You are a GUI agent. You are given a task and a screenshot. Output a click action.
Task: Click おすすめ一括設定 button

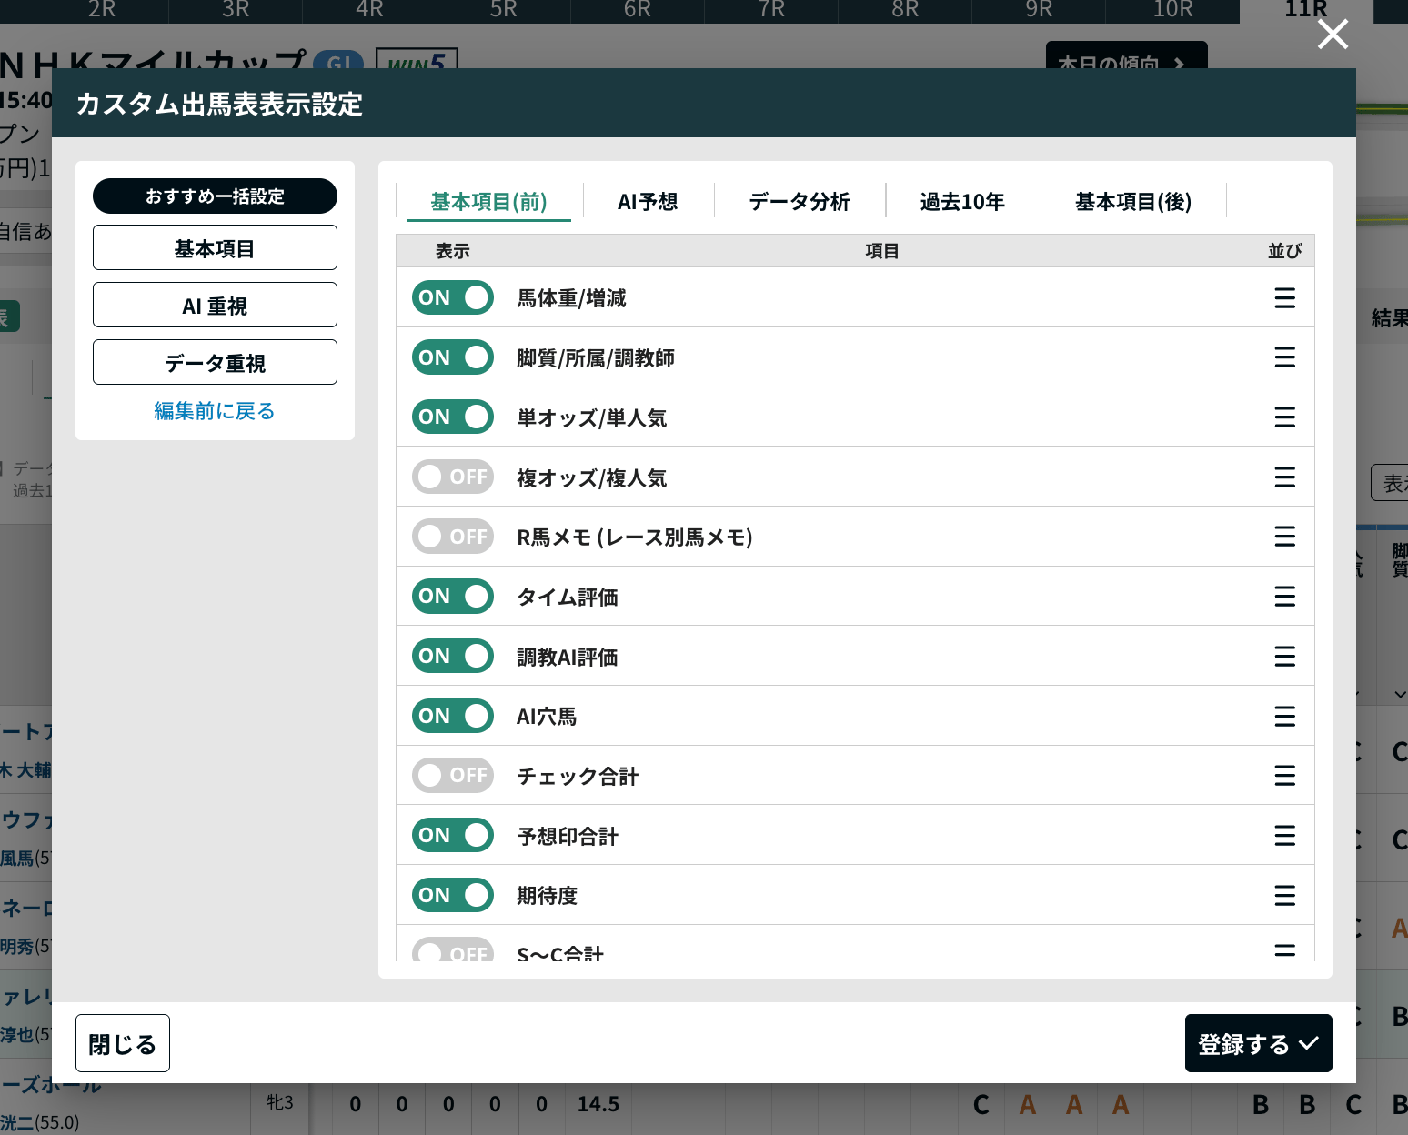pos(215,196)
